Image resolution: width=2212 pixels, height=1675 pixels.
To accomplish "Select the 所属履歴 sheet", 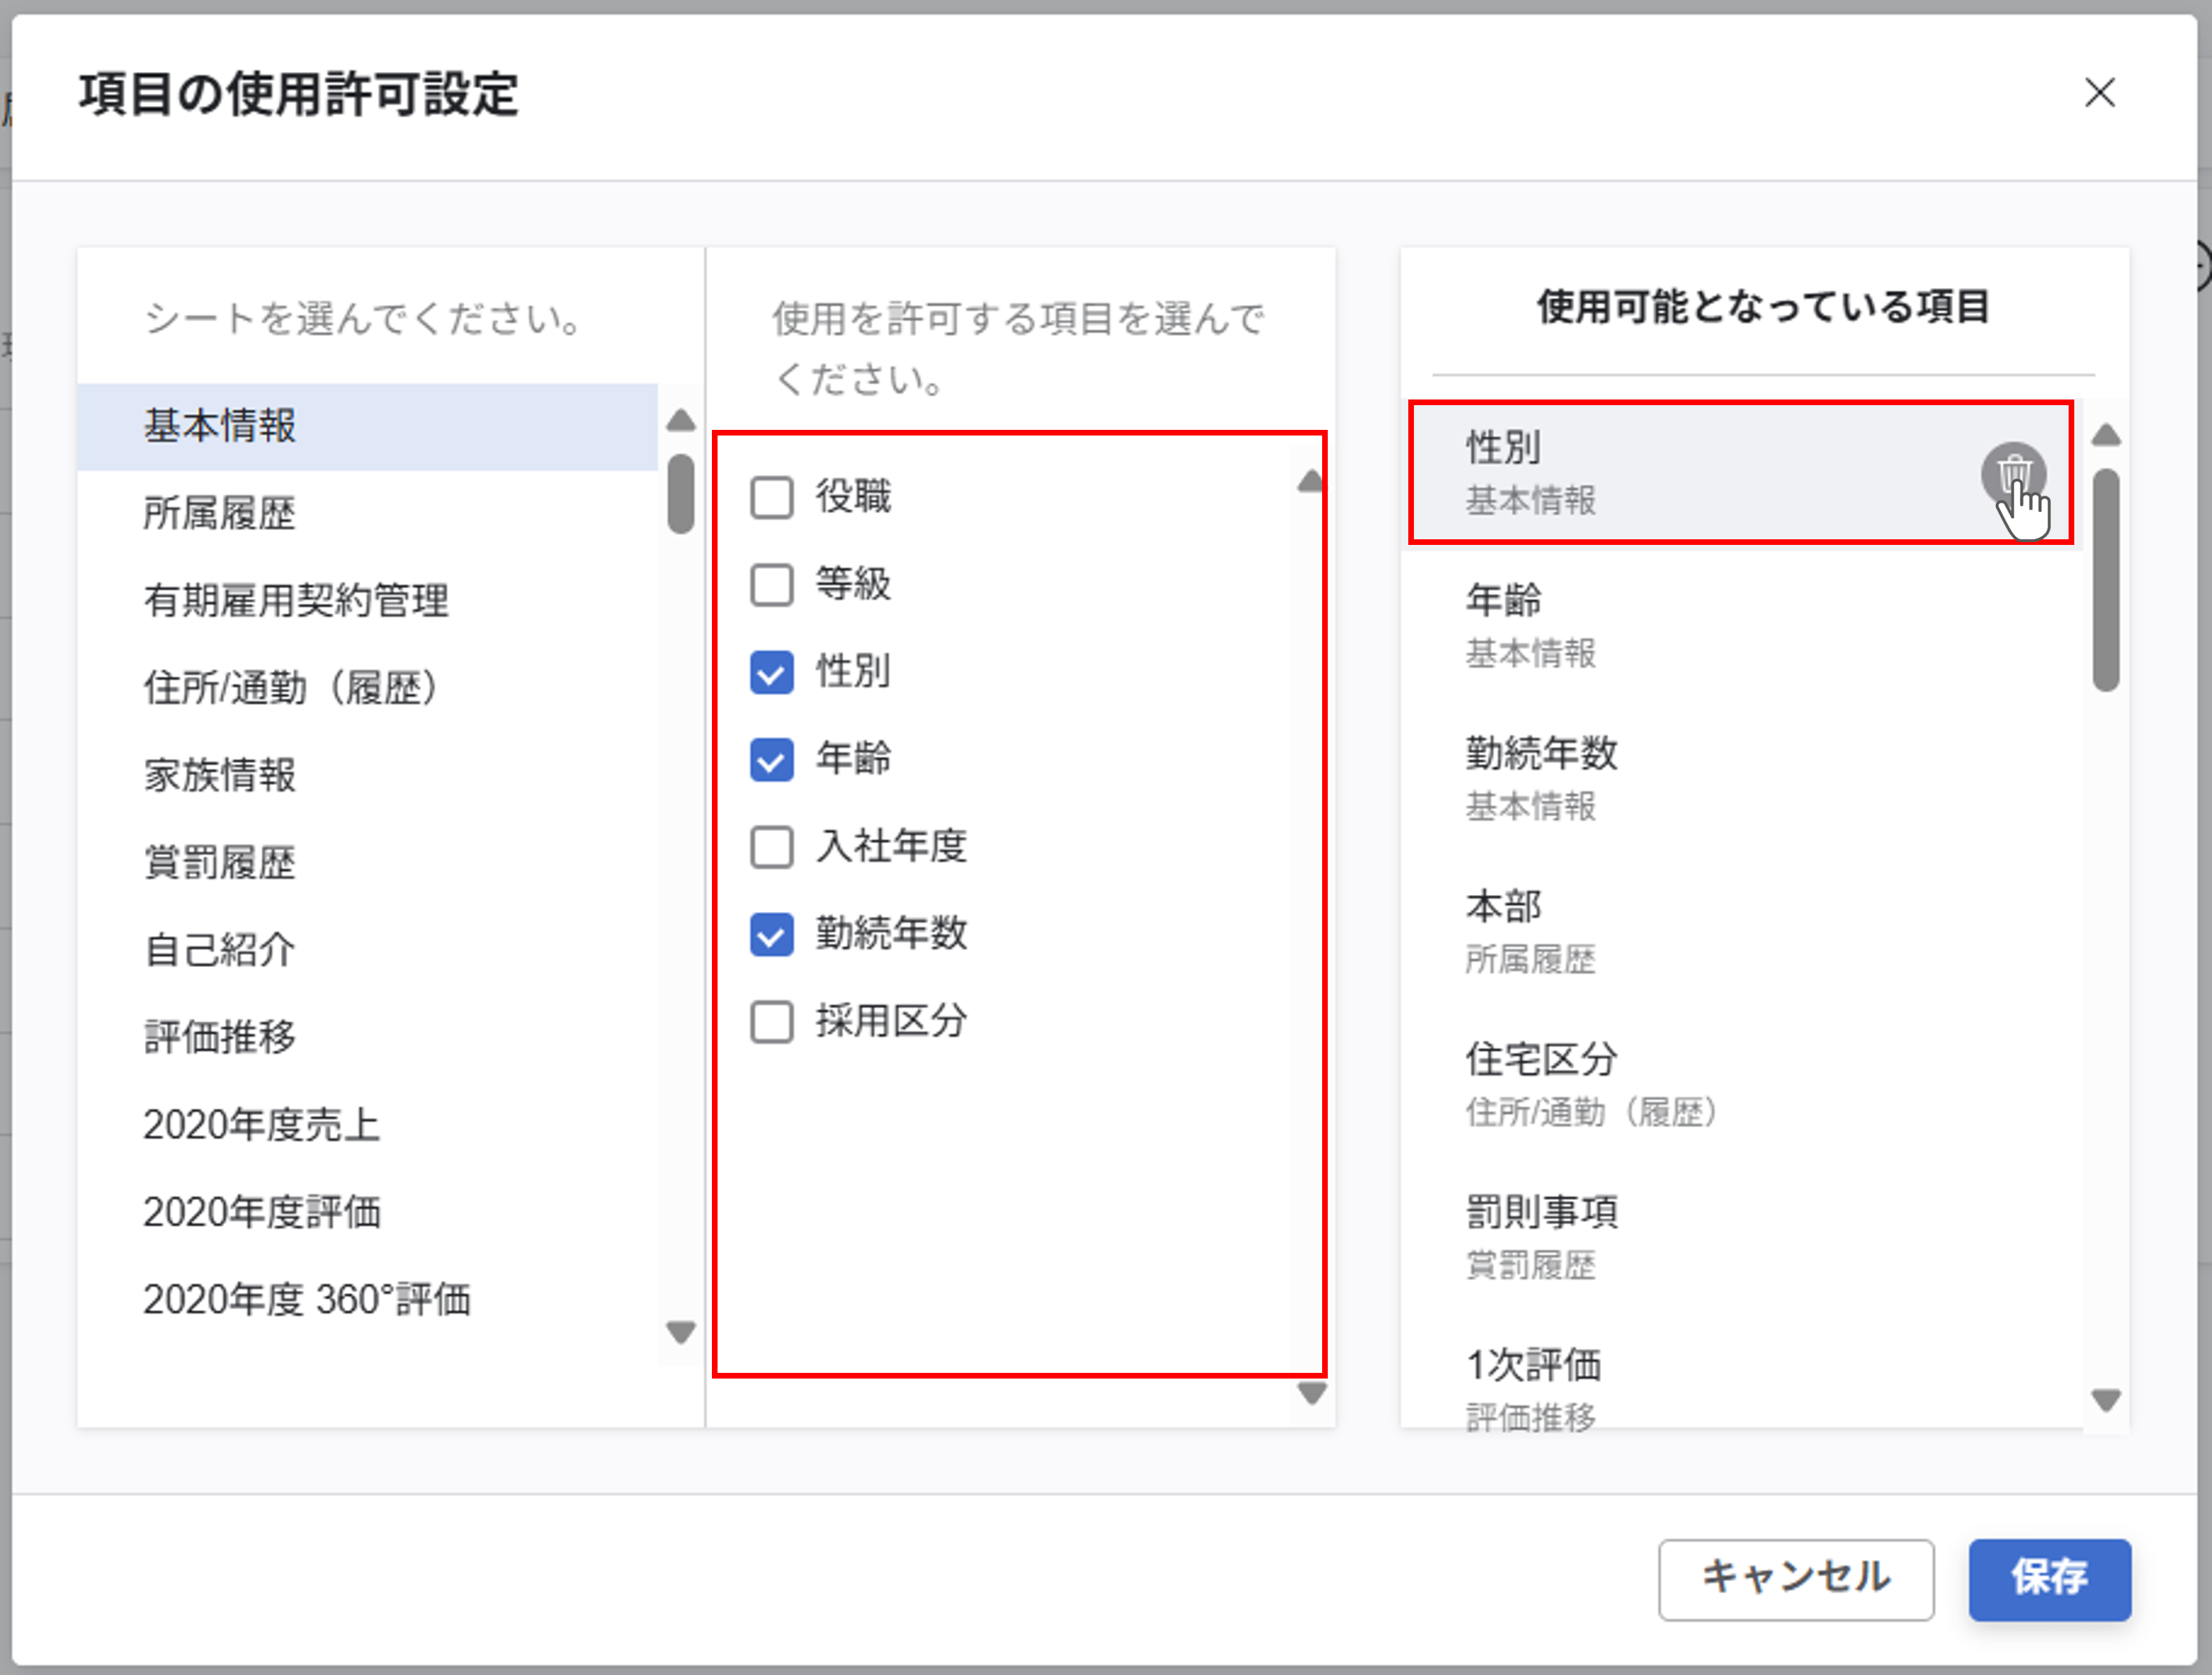I will (220, 512).
